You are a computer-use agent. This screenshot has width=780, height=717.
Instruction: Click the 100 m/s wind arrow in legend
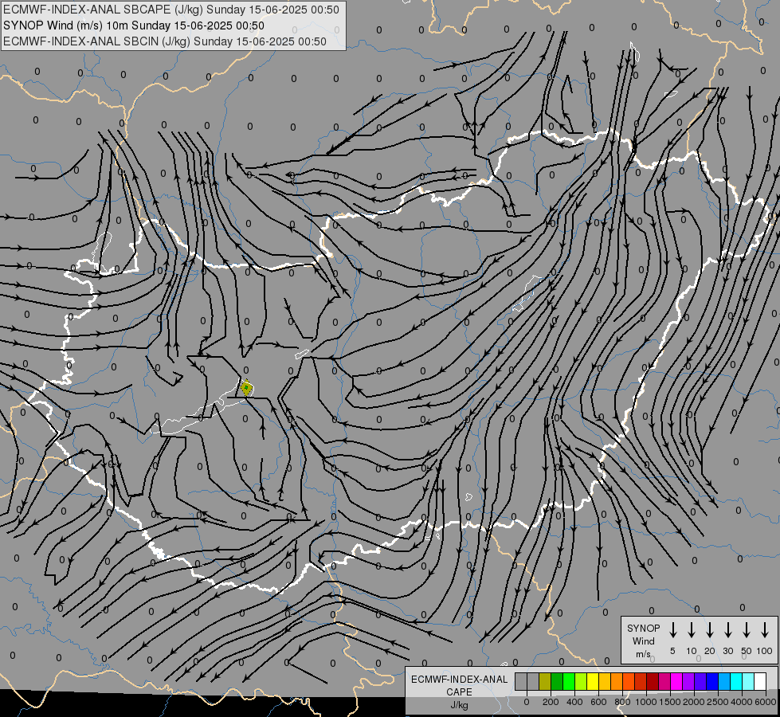pos(765,630)
